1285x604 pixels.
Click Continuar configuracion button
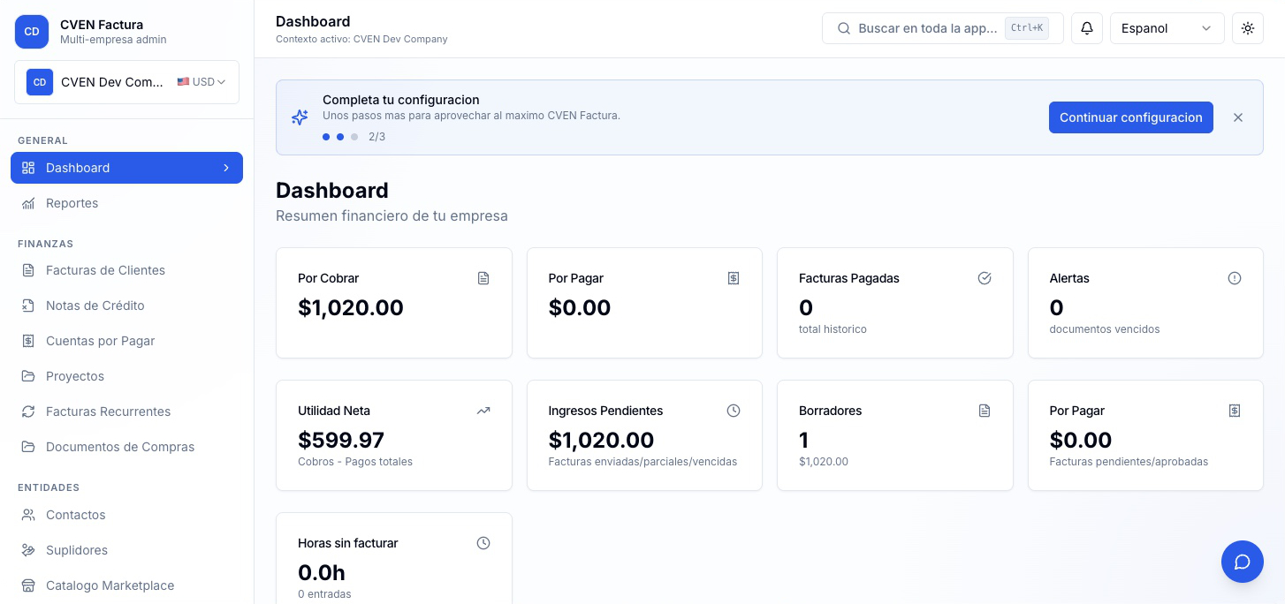(x=1131, y=117)
